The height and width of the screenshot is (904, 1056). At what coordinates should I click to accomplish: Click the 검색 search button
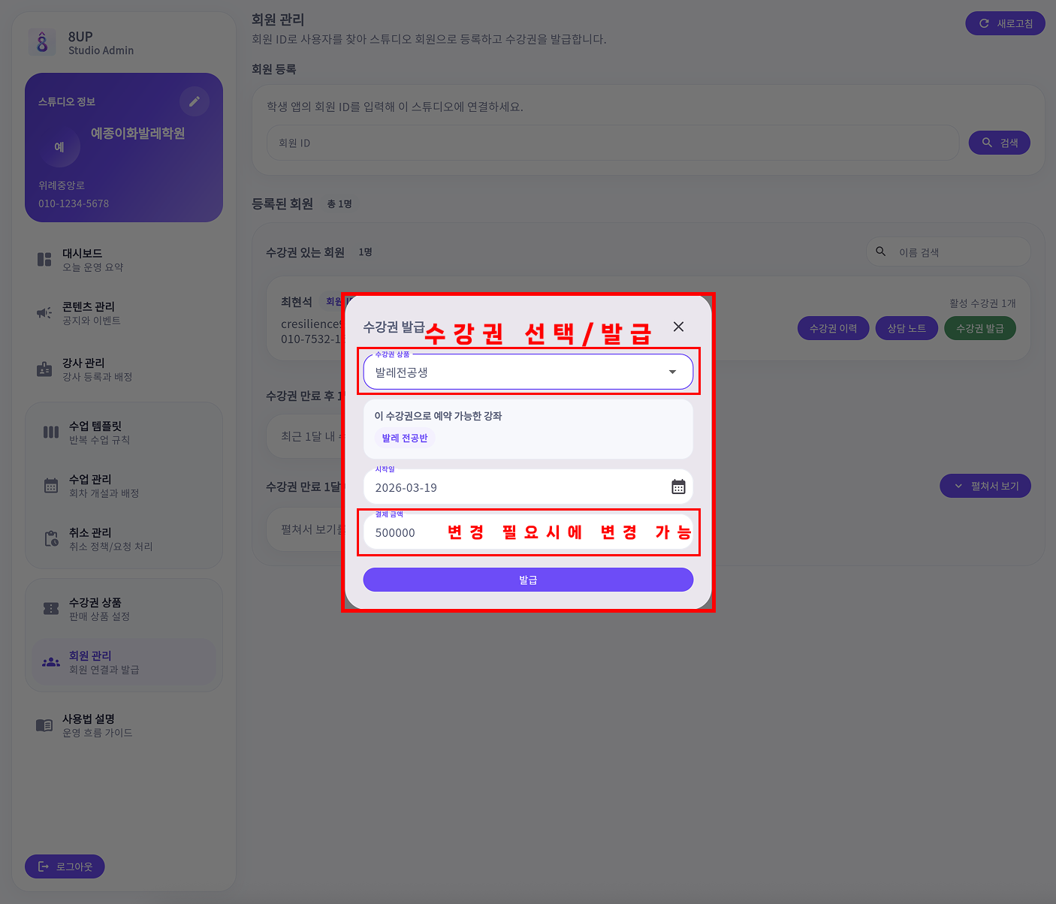point(1000,143)
